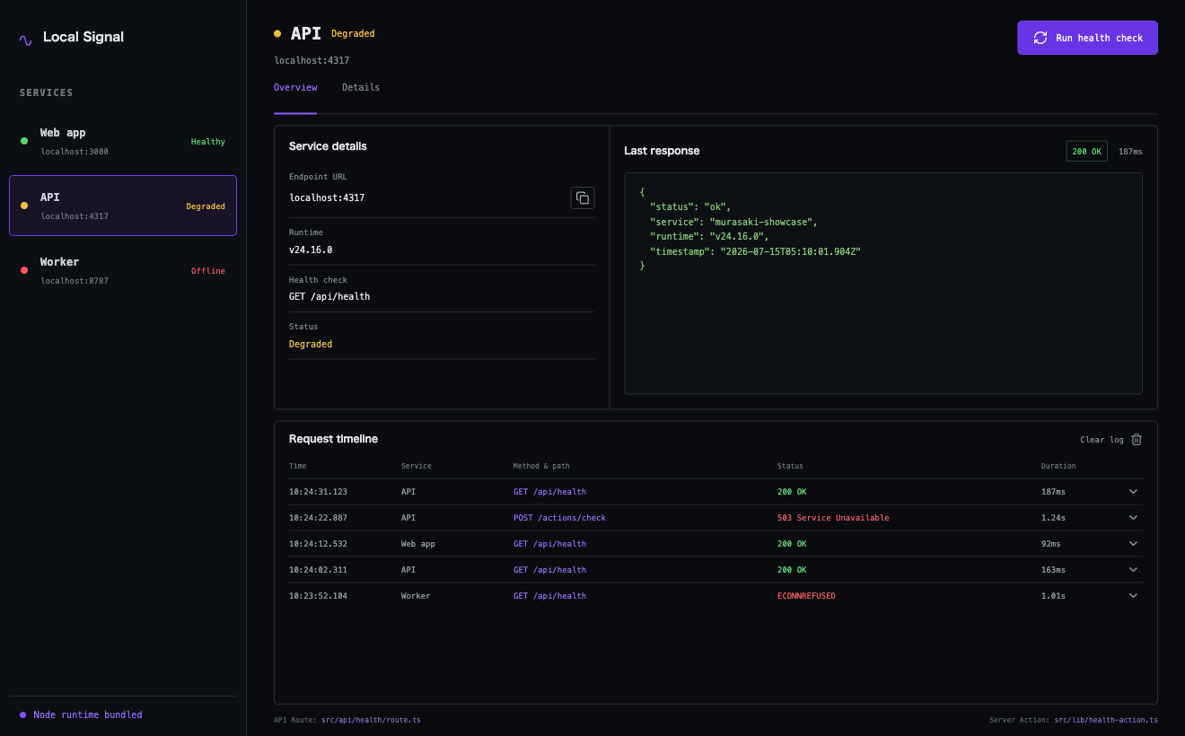Click the ECONNREFUSED status cell

[806, 596]
